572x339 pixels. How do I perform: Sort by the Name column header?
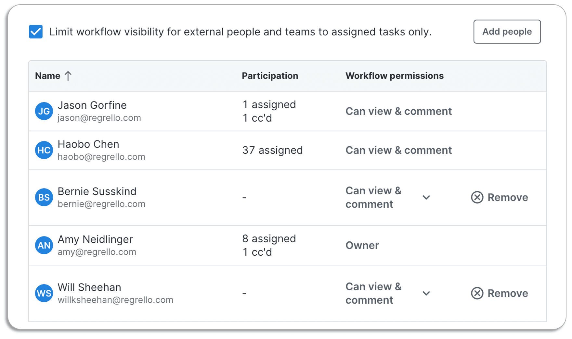[48, 76]
